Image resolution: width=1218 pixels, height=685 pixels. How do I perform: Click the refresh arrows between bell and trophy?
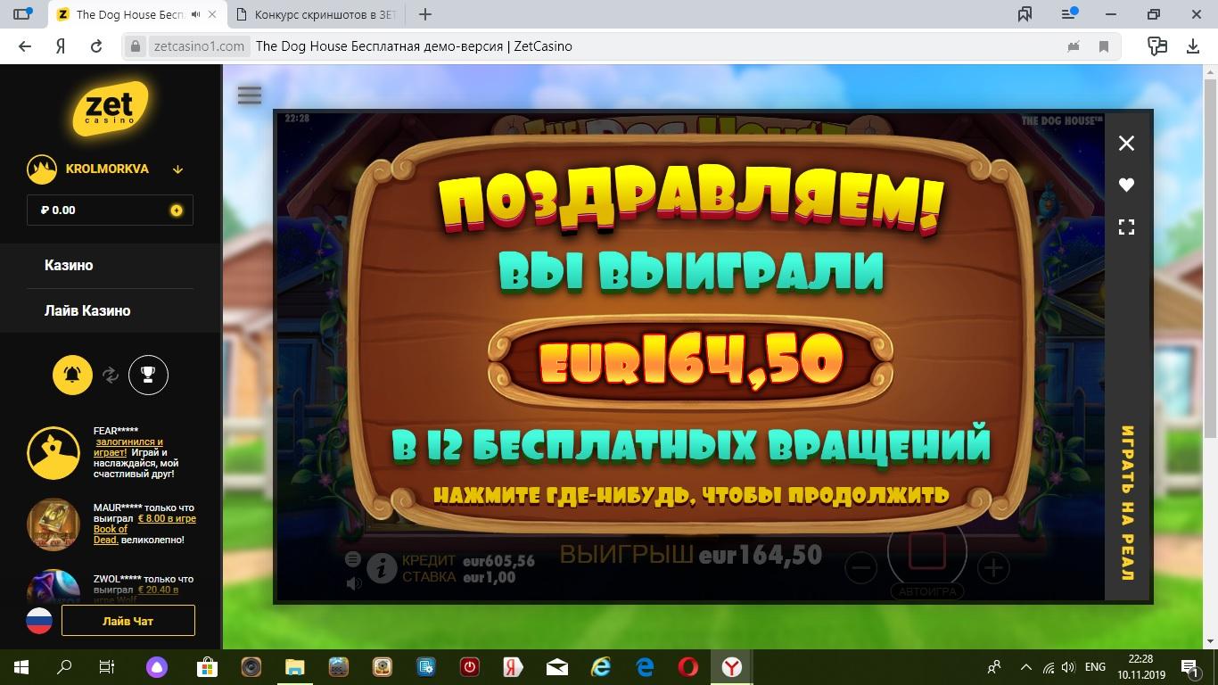111,375
